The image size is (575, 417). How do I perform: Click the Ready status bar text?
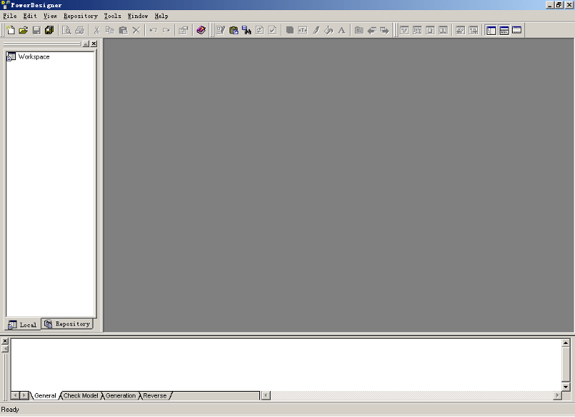(x=10, y=409)
